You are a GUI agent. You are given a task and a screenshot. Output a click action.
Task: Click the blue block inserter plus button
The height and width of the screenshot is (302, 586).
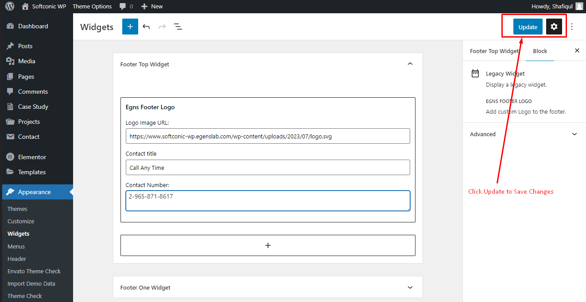130,27
